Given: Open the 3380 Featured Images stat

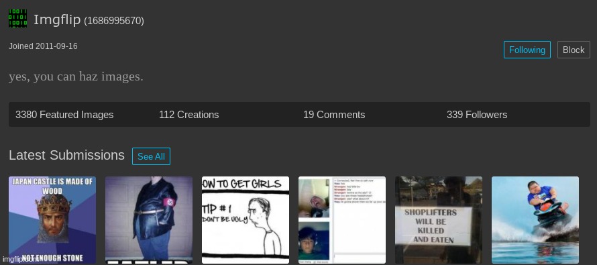Looking at the screenshot, I should 64,115.
